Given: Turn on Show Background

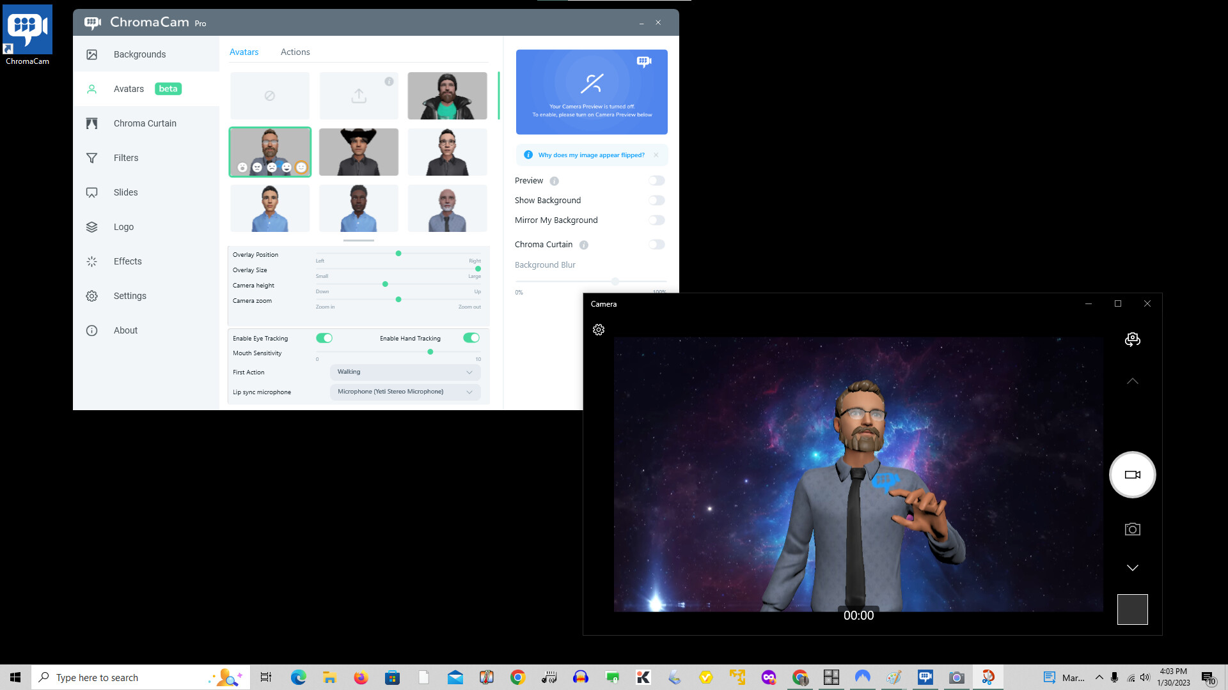Looking at the screenshot, I should coord(656,200).
